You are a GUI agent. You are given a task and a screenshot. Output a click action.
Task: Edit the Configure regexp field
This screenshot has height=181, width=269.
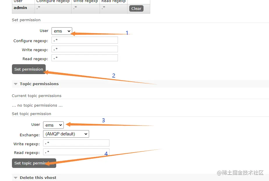(85, 40)
